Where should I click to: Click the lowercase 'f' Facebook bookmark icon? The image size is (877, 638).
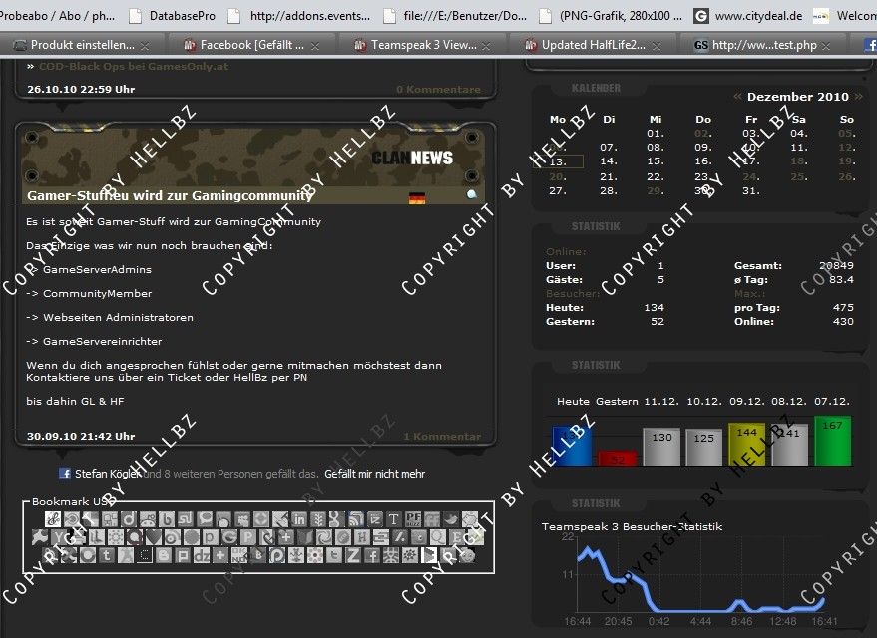372,555
